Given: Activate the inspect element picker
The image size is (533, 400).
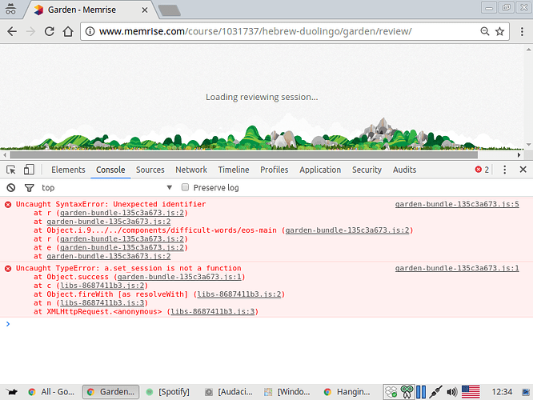Looking at the screenshot, I should (x=11, y=170).
